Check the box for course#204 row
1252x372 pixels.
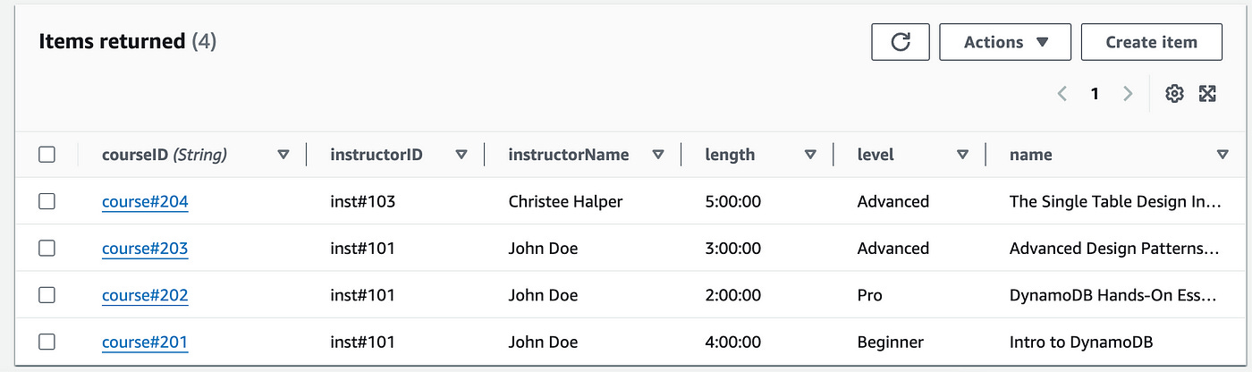(47, 201)
